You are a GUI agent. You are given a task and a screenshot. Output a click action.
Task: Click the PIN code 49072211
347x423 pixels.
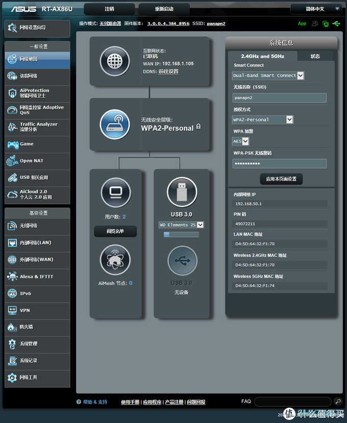[x=245, y=224]
